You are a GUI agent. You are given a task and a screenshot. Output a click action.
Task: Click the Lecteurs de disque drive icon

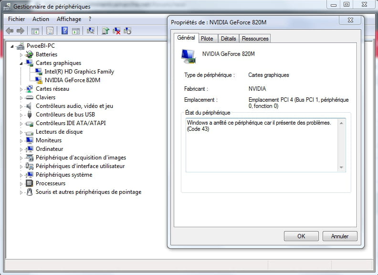click(30, 132)
